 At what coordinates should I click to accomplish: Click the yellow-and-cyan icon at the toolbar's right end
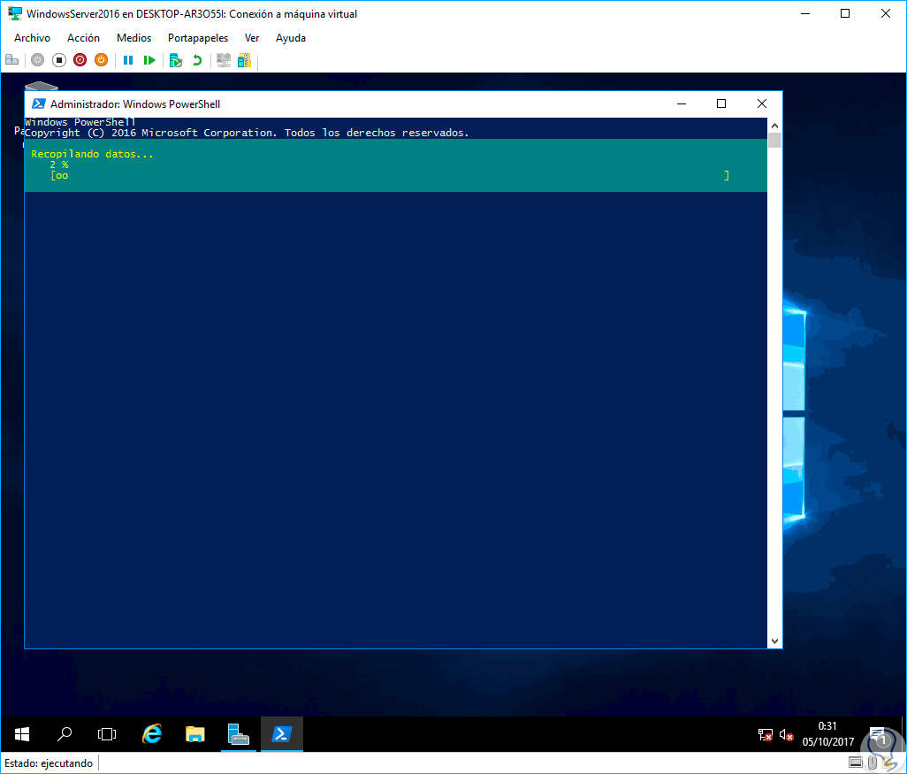click(245, 59)
